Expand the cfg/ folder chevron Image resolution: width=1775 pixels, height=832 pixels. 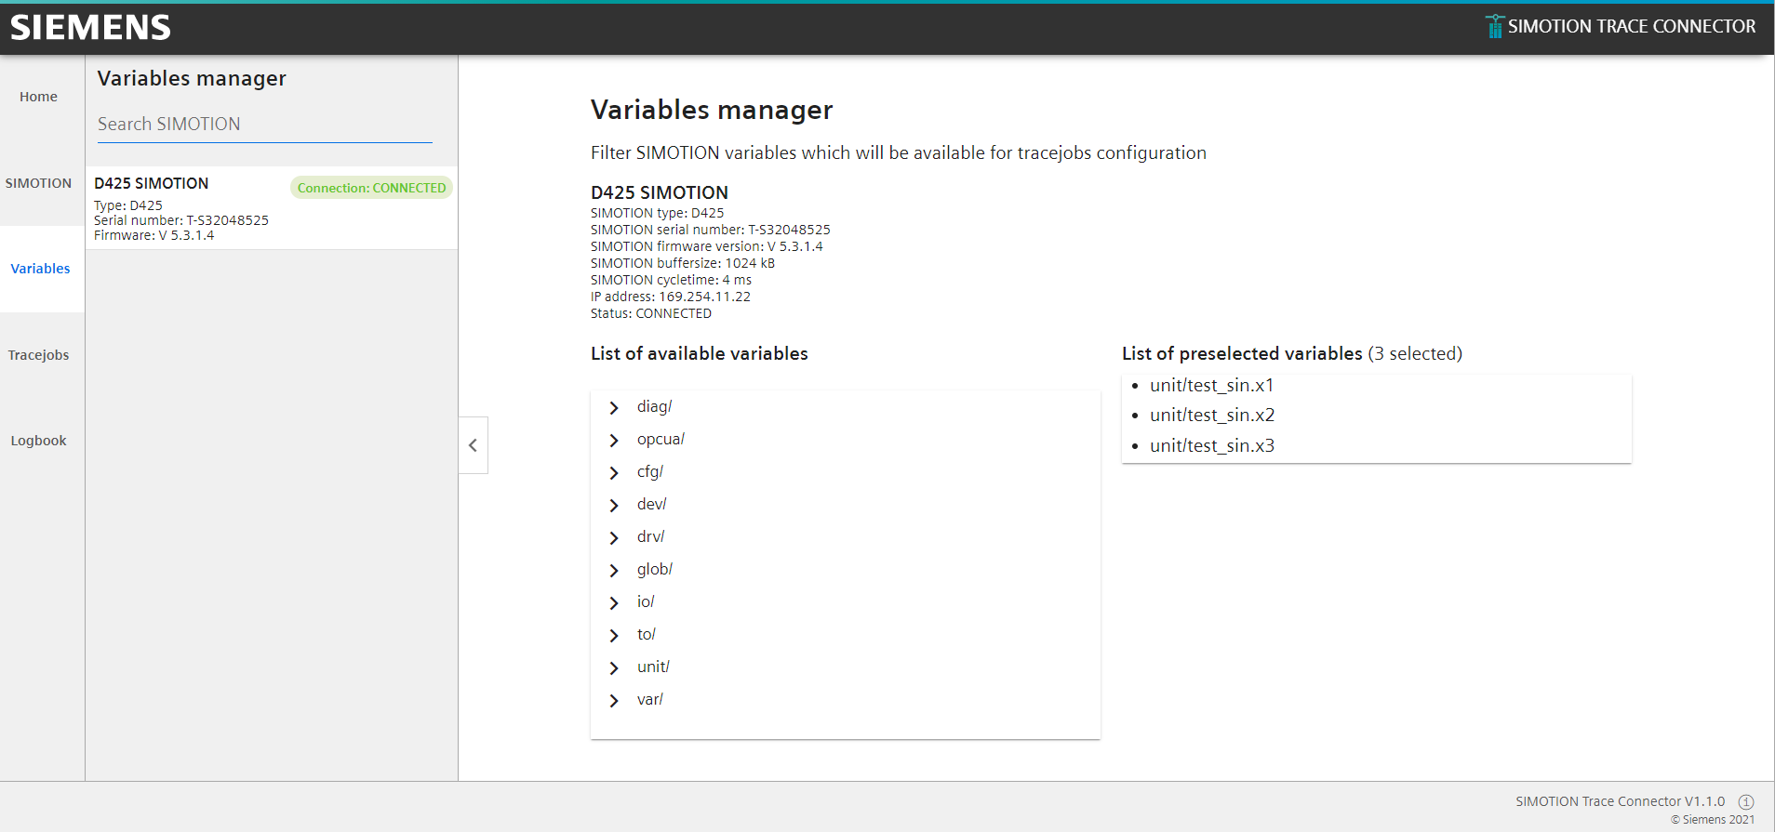coord(614,473)
